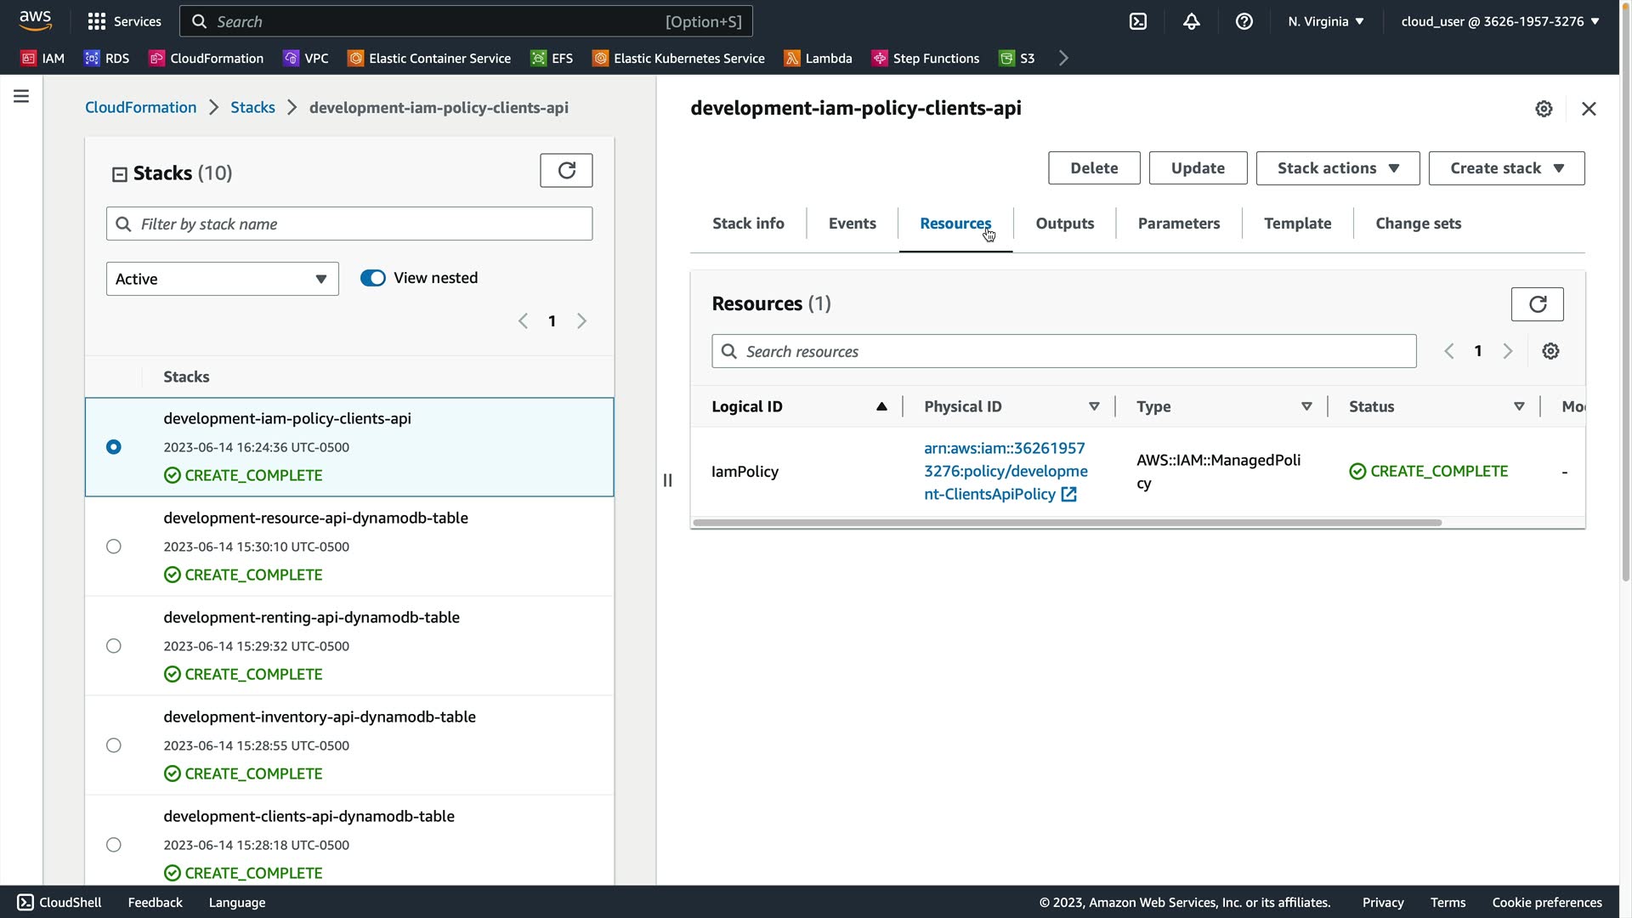1632x918 pixels.
Task: Open CloudShell icon in top navigation bar
Action: click(x=1138, y=21)
